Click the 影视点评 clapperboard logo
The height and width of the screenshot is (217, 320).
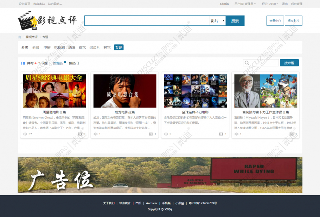point(47,21)
